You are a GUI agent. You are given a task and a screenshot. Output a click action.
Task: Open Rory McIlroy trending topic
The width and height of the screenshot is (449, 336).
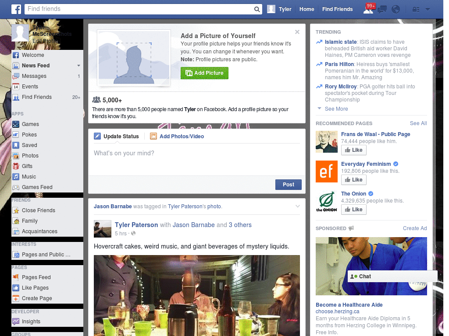tap(341, 87)
